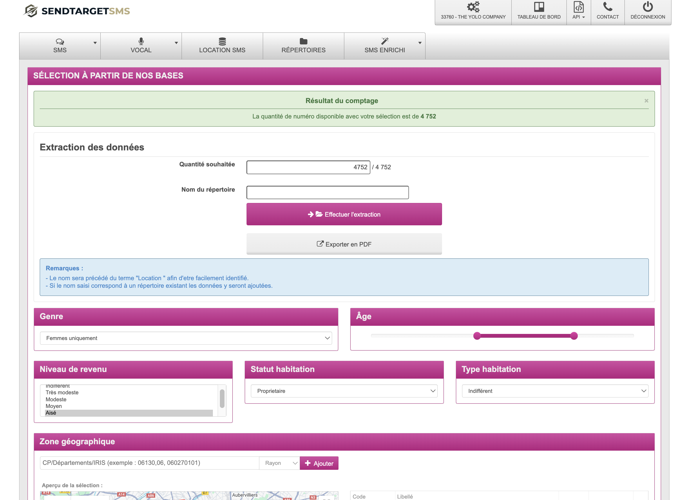
Task: Click the Location SMS database icon
Action: point(222,41)
